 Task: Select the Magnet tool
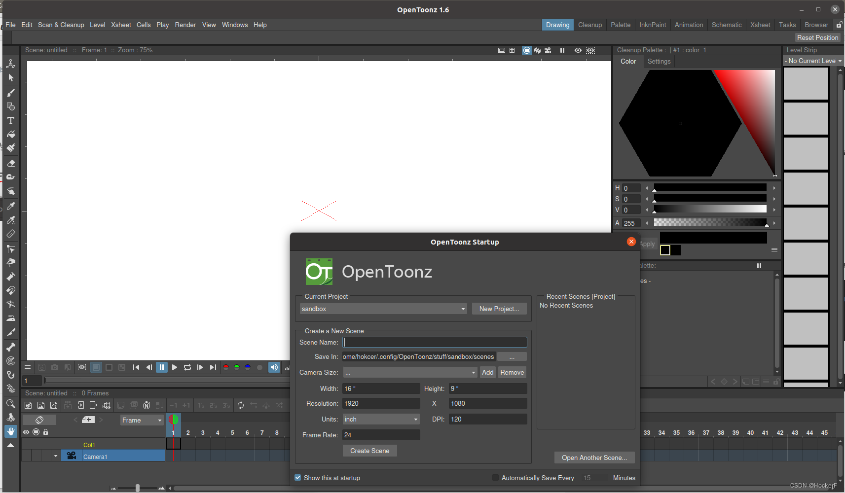pyautogui.click(x=11, y=290)
